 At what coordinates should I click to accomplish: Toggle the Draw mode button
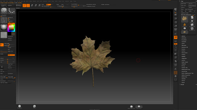(28, 5)
